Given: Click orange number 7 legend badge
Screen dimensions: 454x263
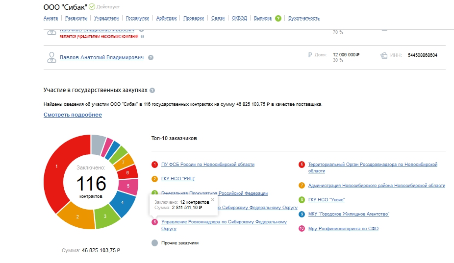Looking at the screenshot, I should click(x=302, y=186).
